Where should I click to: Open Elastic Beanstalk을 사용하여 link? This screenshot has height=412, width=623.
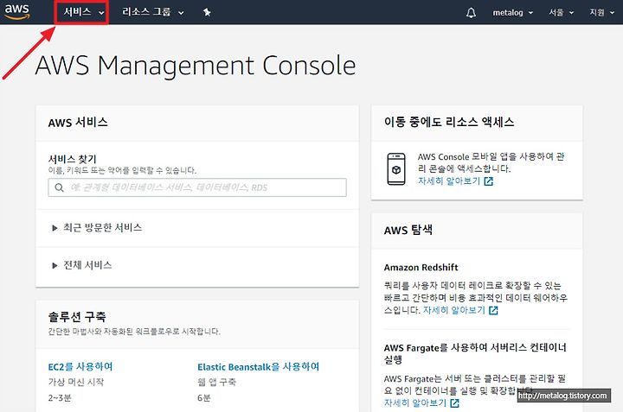point(258,367)
